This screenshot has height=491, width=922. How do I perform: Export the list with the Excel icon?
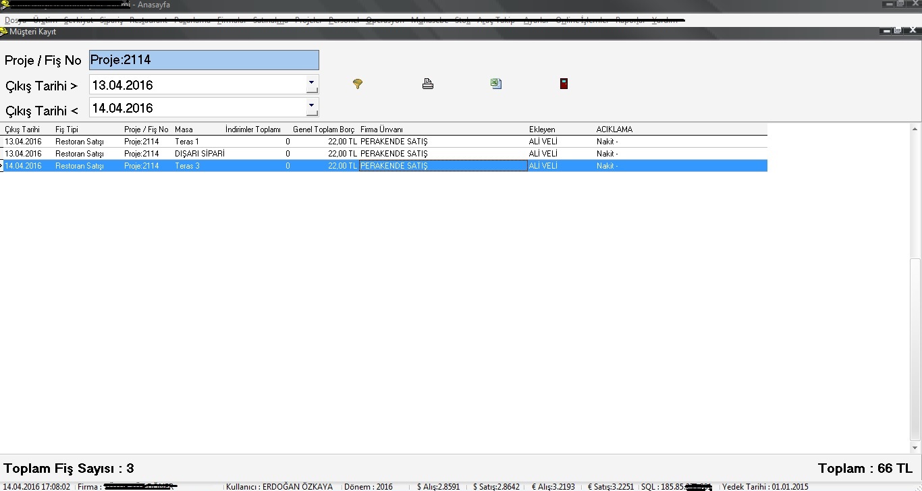[496, 84]
